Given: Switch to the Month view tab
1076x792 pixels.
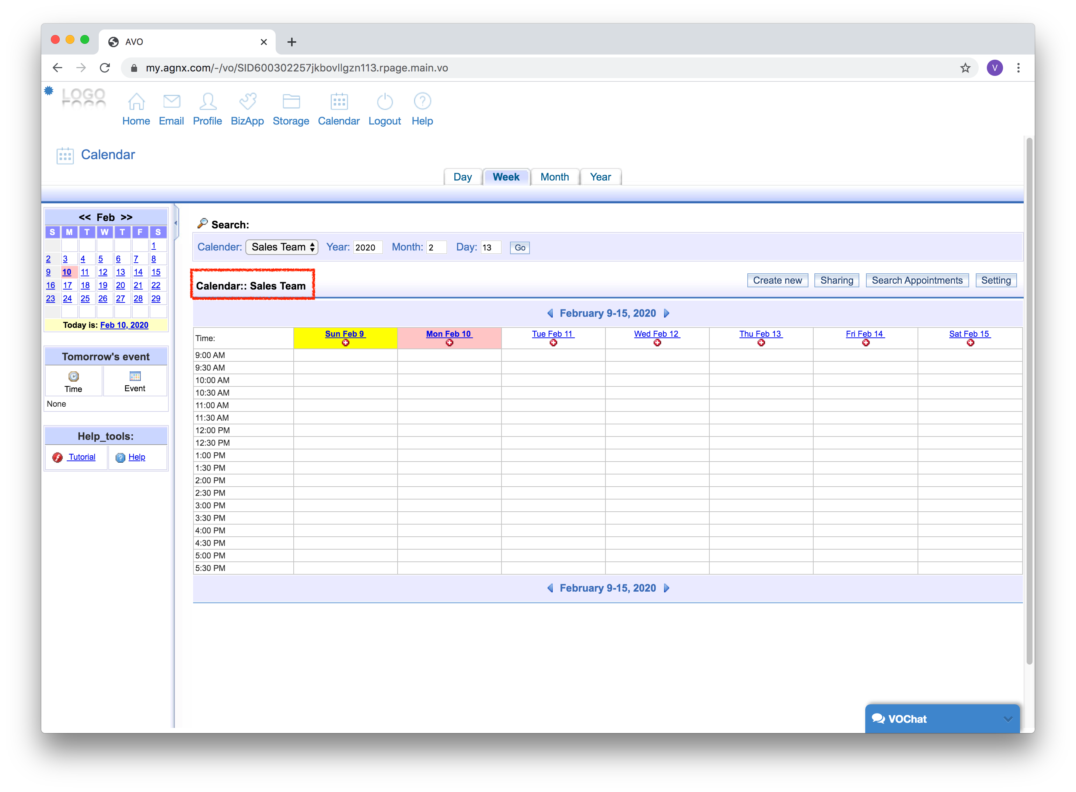Looking at the screenshot, I should [554, 177].
